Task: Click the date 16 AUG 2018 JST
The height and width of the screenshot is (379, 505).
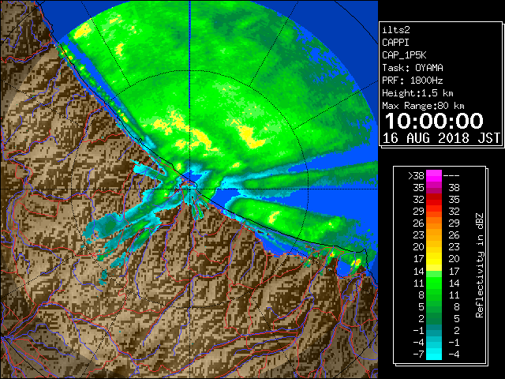Action: click(x=441, y=138)
